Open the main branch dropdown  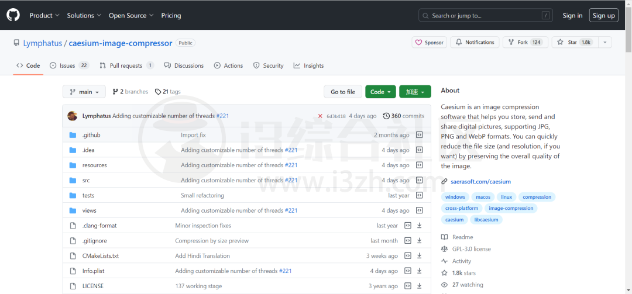click(x=84, y=92)
